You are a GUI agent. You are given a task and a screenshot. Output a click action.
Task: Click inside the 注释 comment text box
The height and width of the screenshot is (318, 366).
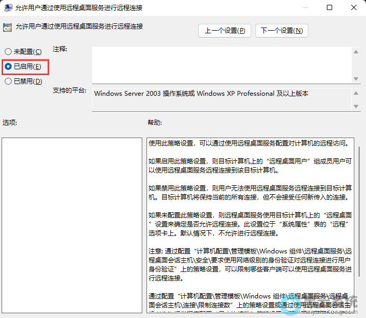[222, 65]
